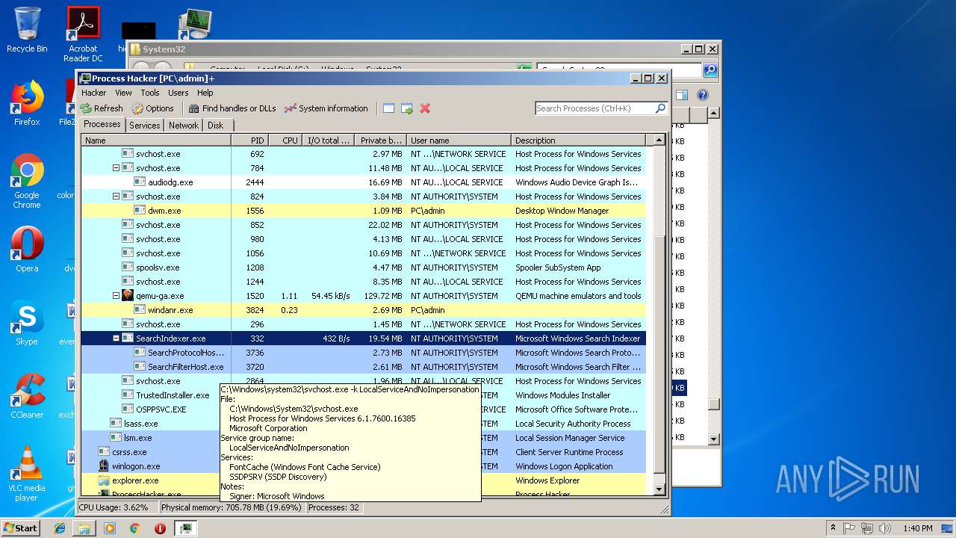Sort by the Description column header

coord(578,140)
